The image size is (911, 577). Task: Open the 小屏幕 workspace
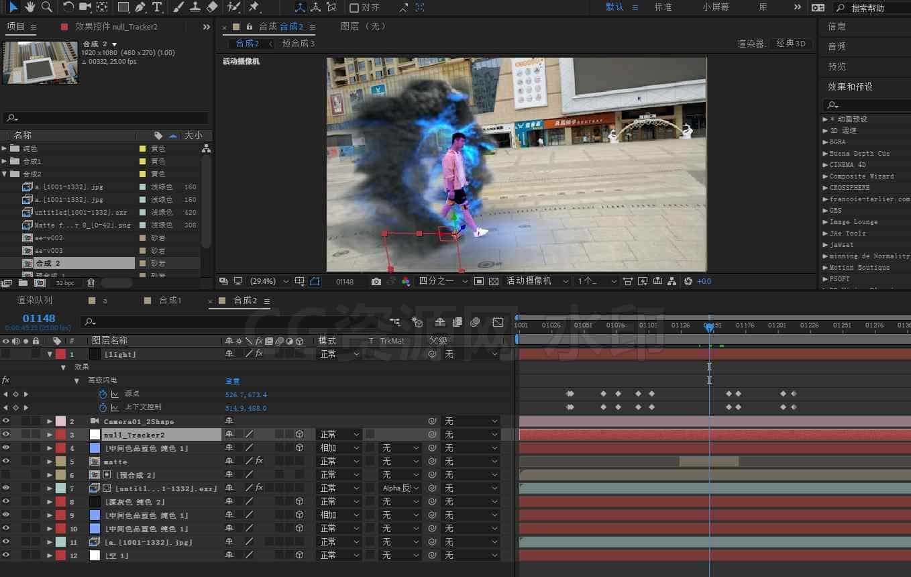tap(716, 7)
